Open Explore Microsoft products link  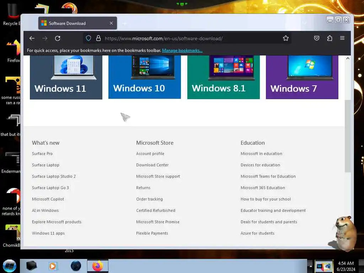[57, 222]
